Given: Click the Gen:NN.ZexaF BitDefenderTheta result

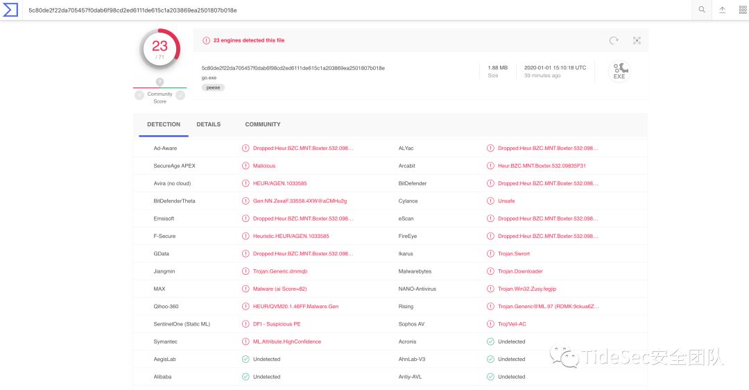Looking at the screenshot, I should pos(300,201).
